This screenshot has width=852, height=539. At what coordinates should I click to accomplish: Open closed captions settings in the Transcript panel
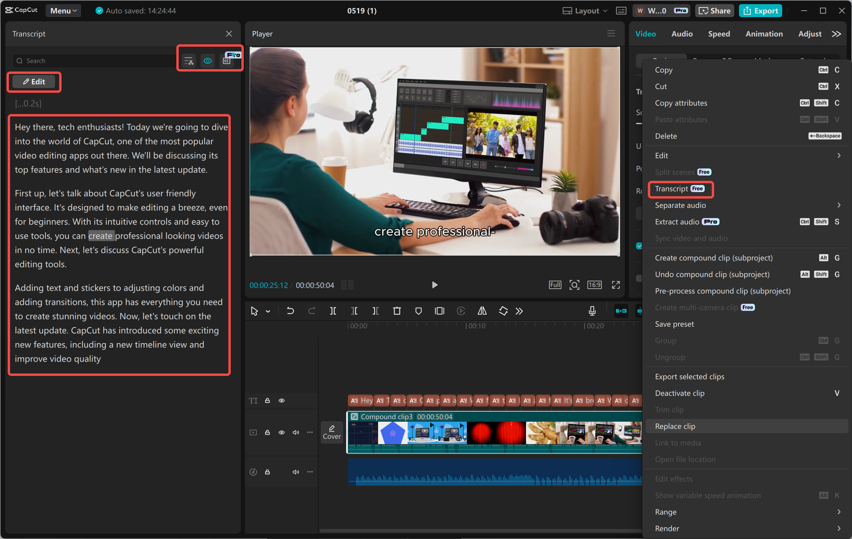[x=227, y=61]
